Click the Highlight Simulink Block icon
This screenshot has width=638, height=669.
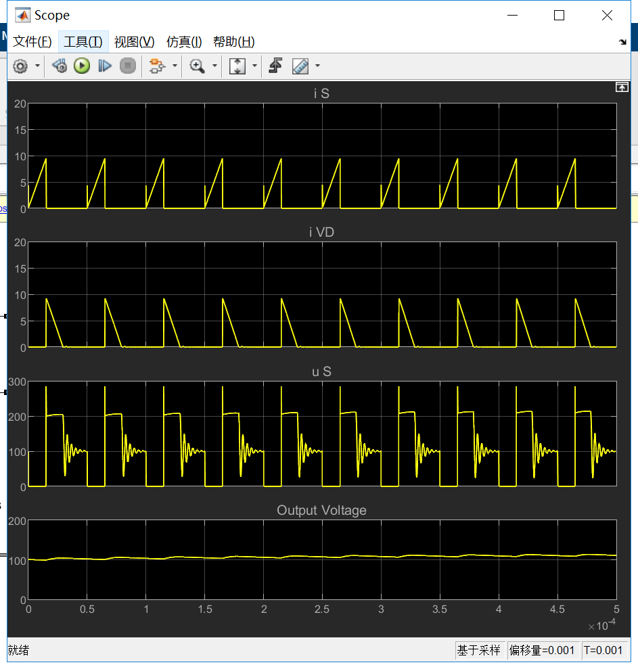156,66
